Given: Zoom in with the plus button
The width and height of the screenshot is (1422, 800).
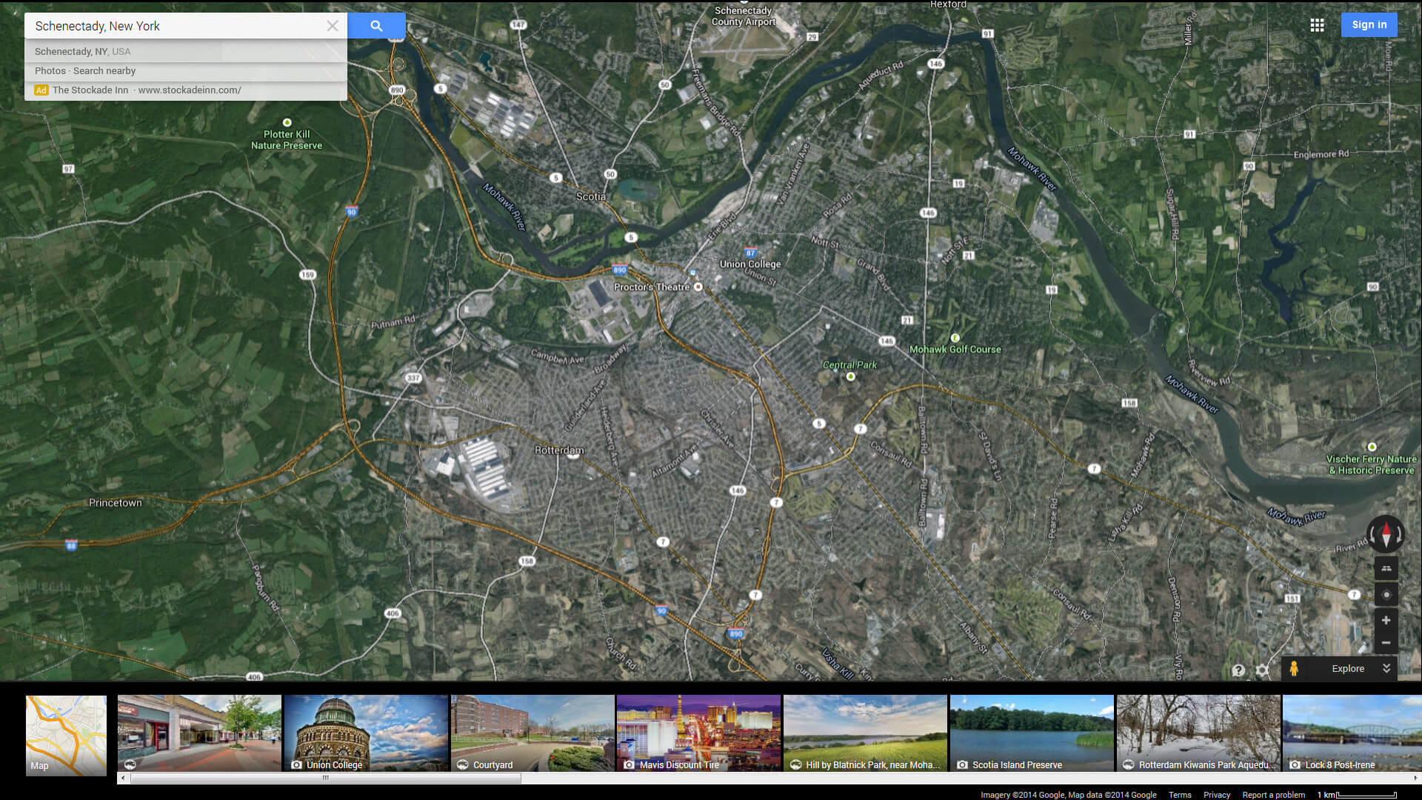Looking at the screenshot, I should [x=1386, y=621].
